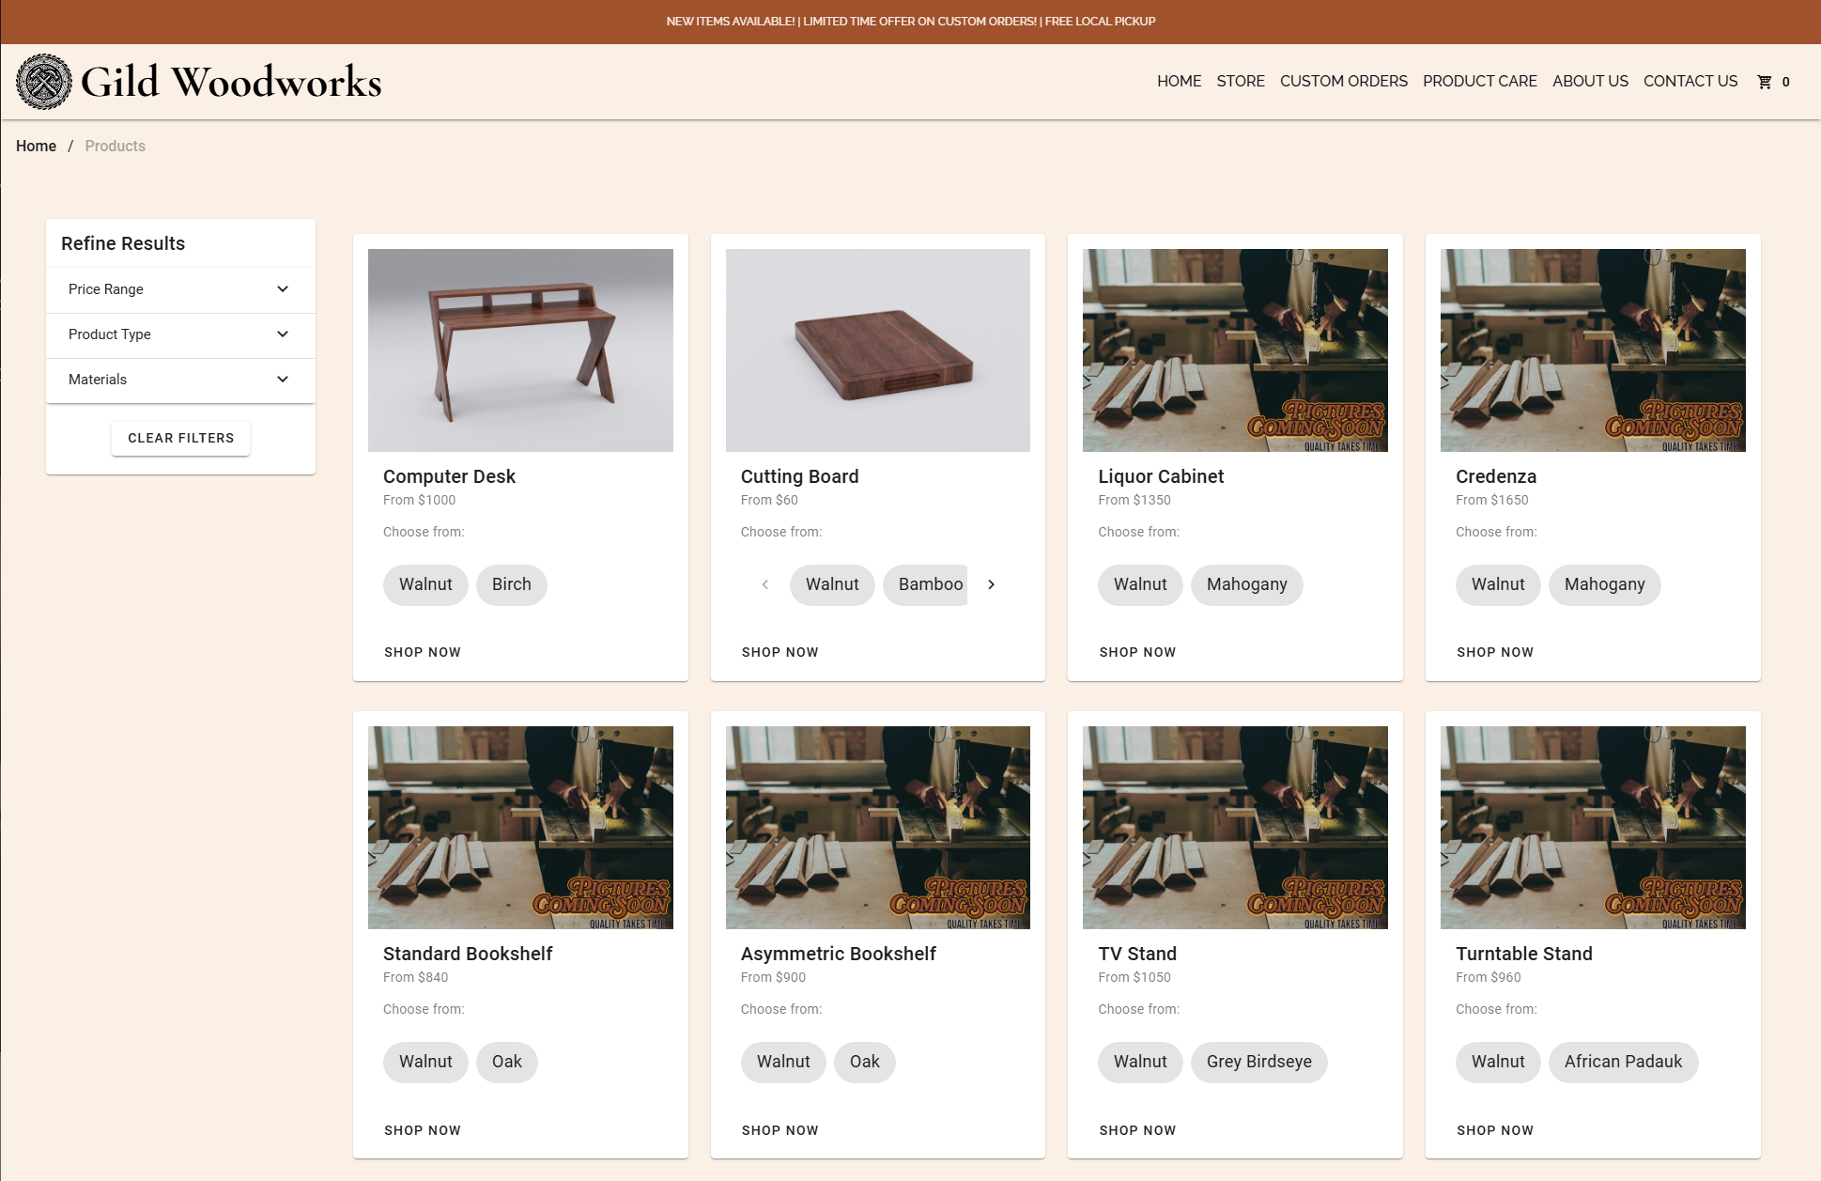Expand the Materials filter

point(179,380)
